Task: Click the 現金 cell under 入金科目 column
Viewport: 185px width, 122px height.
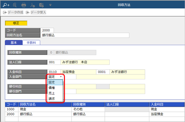Action: [x=167, y=109]
